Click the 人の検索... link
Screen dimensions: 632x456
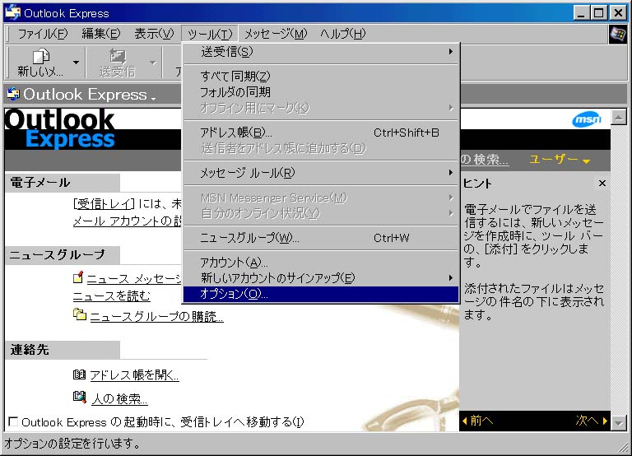tap(119, 399)
